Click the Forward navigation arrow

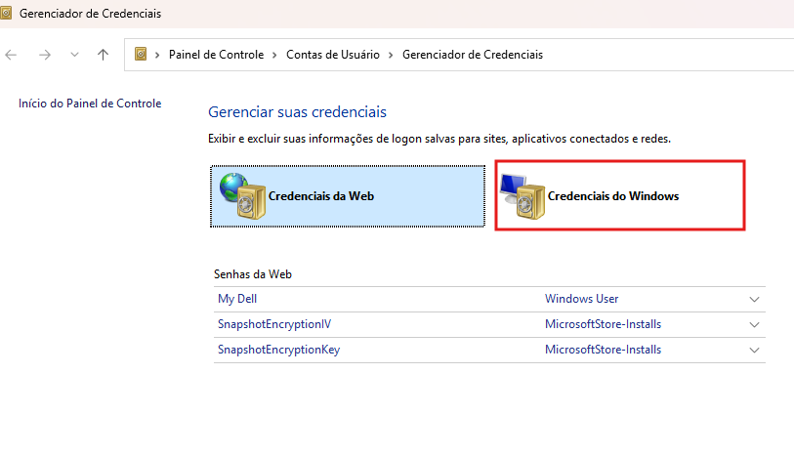tap(44, 55)
